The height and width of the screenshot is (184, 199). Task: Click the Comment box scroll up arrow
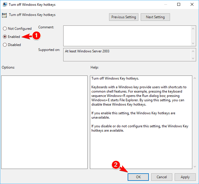click(193, 28)
